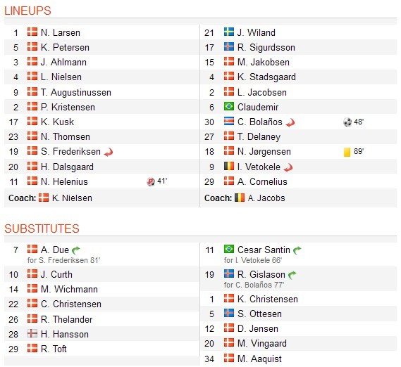Open H. Hansson substitute profile
This screenshot has width=401, height=367.
point(65,335)
